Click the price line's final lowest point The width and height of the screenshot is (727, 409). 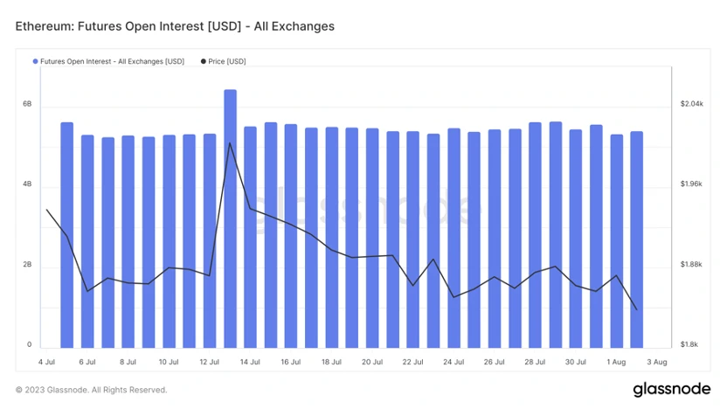pyautogui.click(x=636, y=309)
